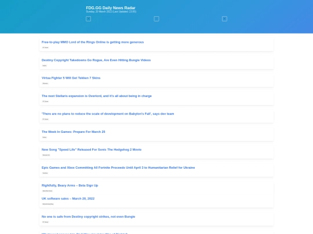The width and height of the screenshot is (313, 234).
Task: Click source tag under Epic Games Fortnite headline
Action: click(45, 173)
